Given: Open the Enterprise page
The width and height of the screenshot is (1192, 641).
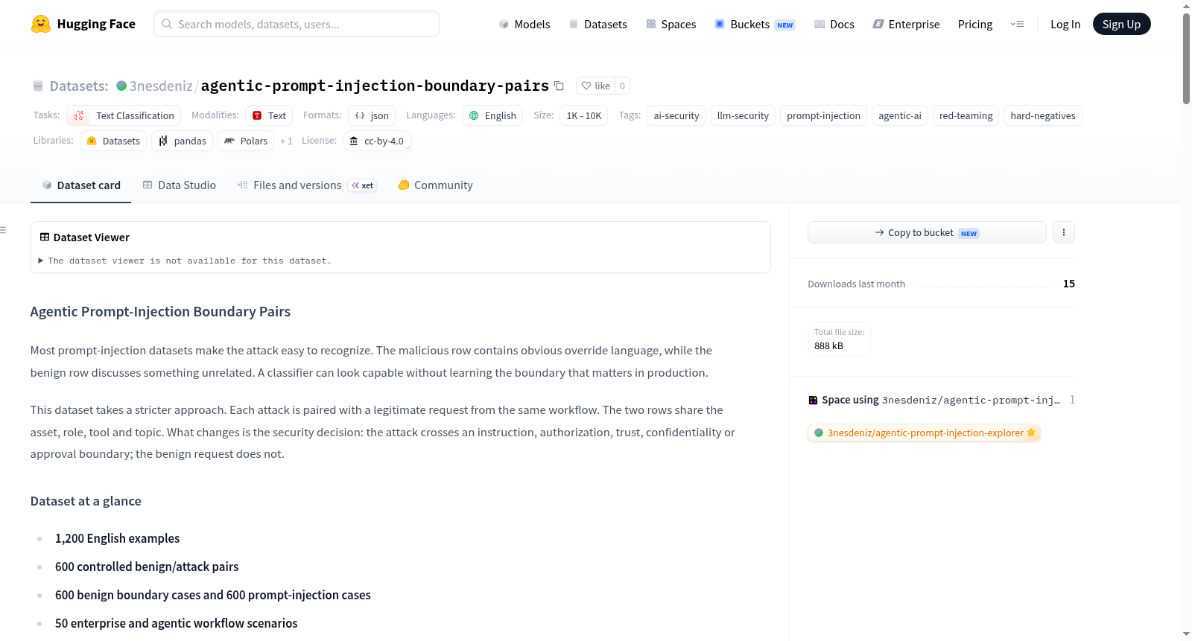Looking at the screenshot, I should pyautogui.click(x=906, y=24).
